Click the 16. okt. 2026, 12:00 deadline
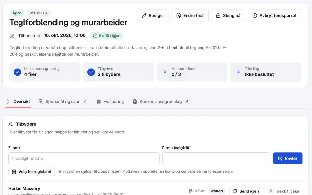 tap(65, 36)
